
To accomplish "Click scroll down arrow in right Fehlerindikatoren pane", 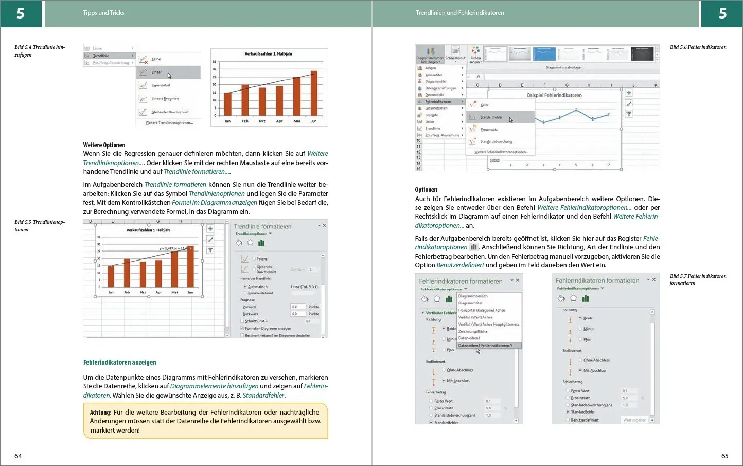I will pos(652,420).
